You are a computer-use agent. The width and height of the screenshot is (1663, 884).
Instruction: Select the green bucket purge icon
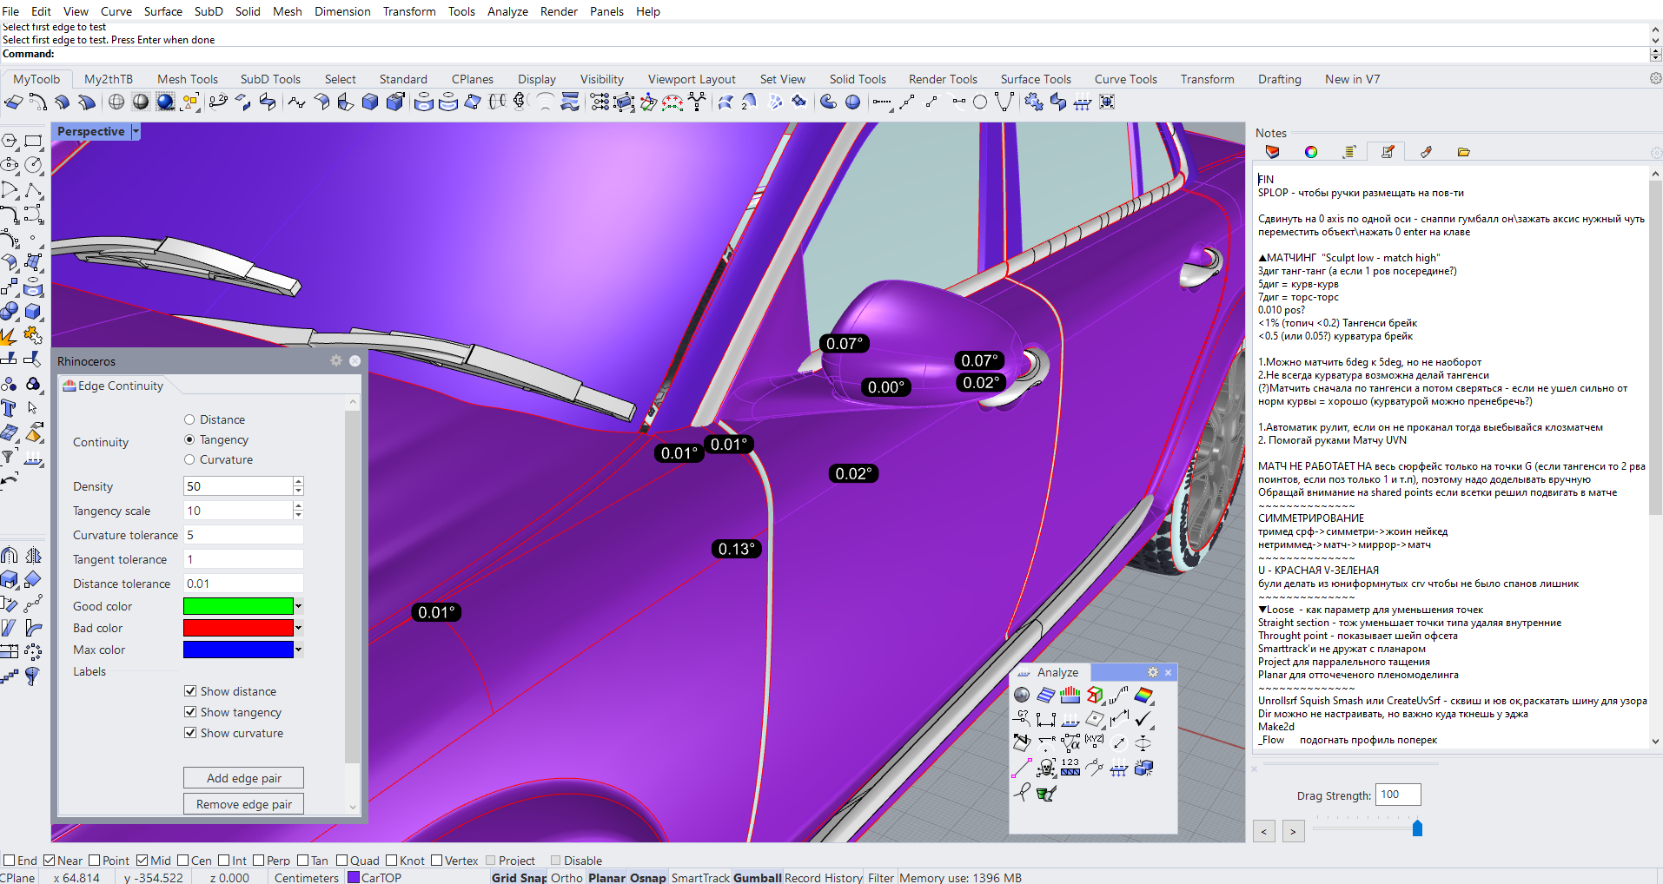(x=1046, y=792)
